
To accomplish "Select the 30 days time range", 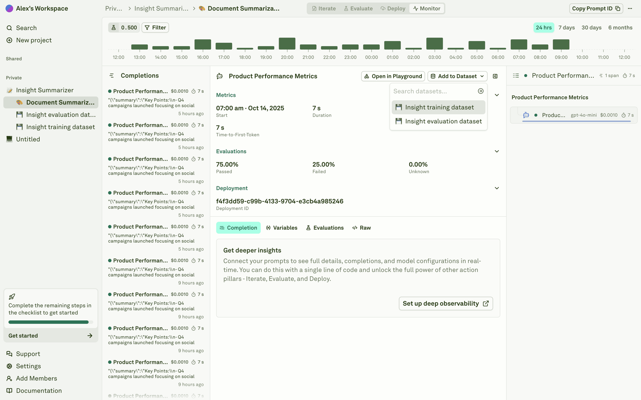I will point(591,28).
